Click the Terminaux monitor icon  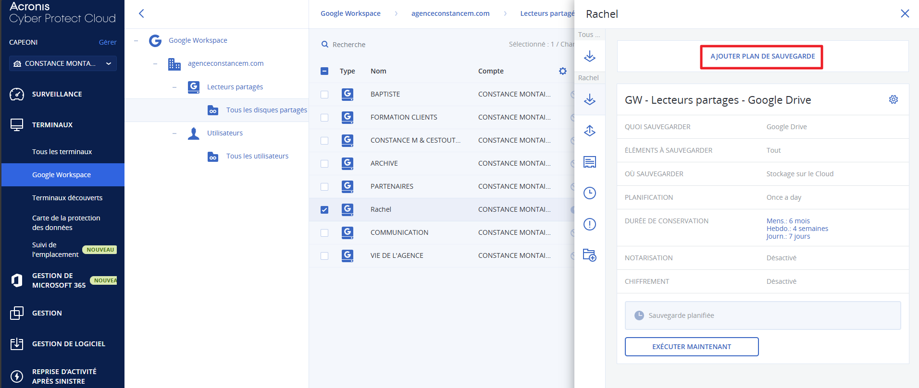tap(17, 125)
